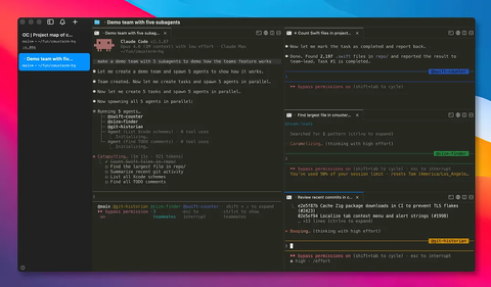The image size is (491, 287).
Task: Click task Summarize recent git activity
Action: 146,172
